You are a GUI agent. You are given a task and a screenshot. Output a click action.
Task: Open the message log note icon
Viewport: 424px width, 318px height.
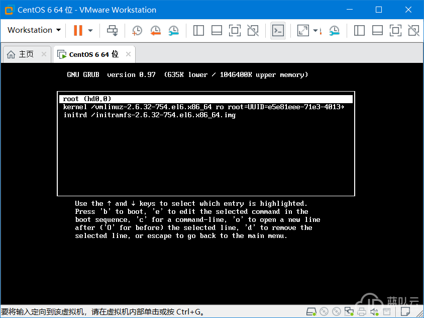405,311
